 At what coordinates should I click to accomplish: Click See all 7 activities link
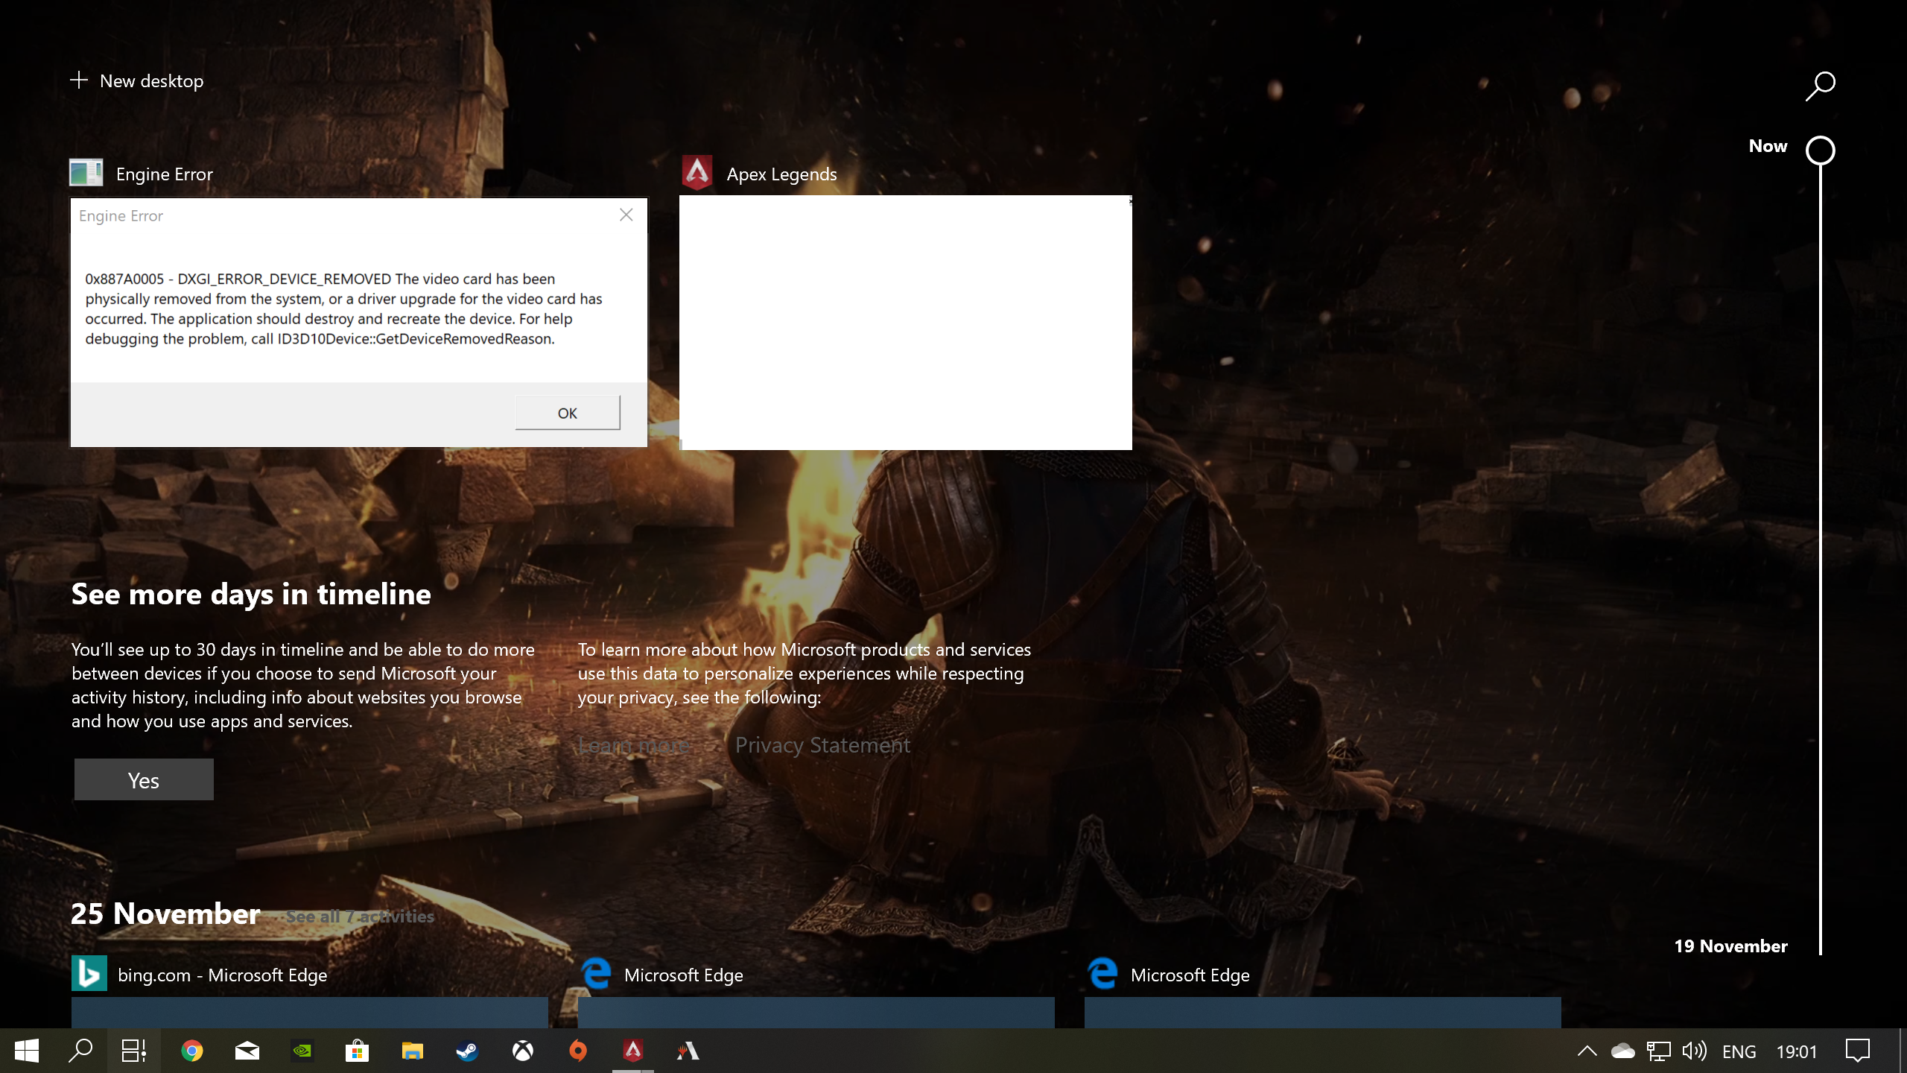(360, 917)
